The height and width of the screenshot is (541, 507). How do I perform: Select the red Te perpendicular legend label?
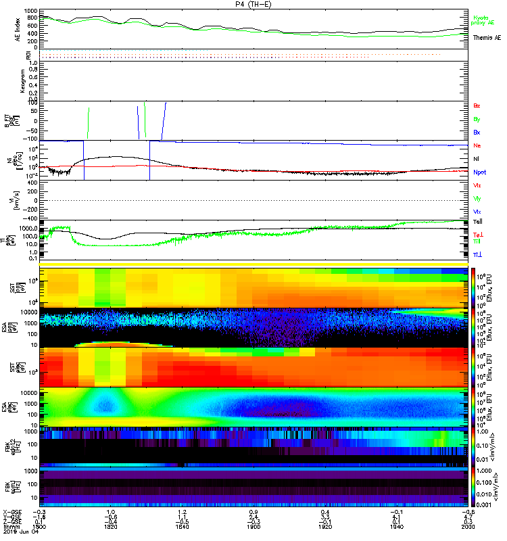point(478,235)
